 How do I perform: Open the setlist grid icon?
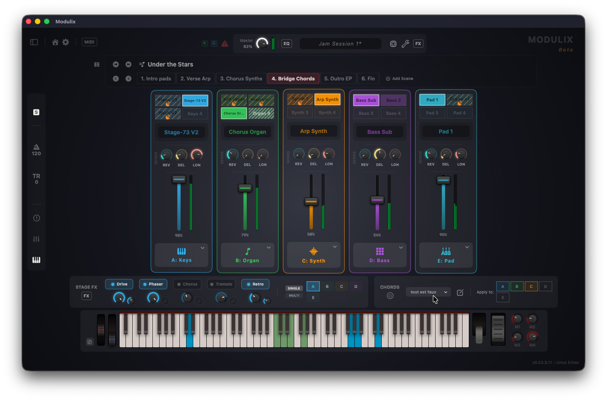[x=97, y=65]
